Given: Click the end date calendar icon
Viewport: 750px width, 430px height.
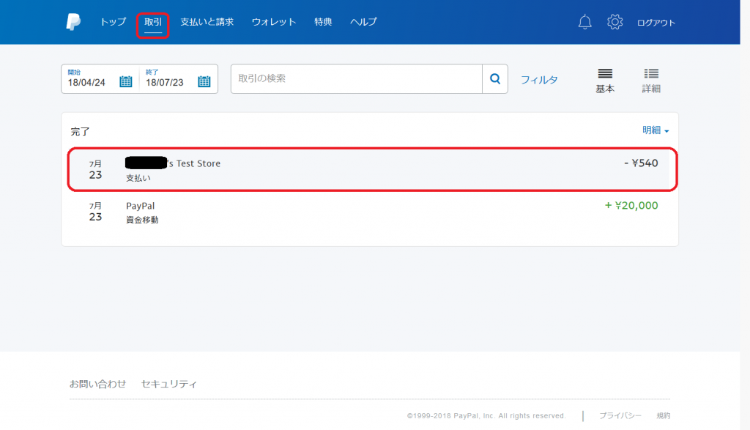Looking at the screenshot, I should (204, 81).
